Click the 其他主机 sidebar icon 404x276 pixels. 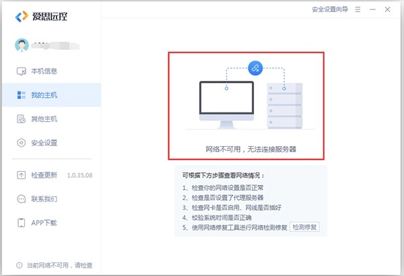(x=20, y=119)
